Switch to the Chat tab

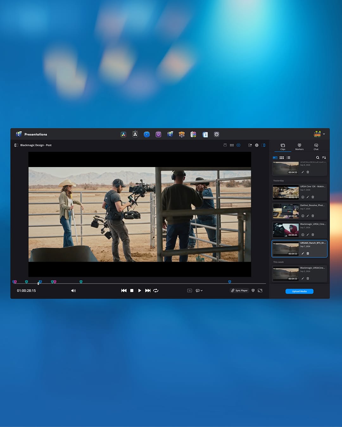point(316,147)
